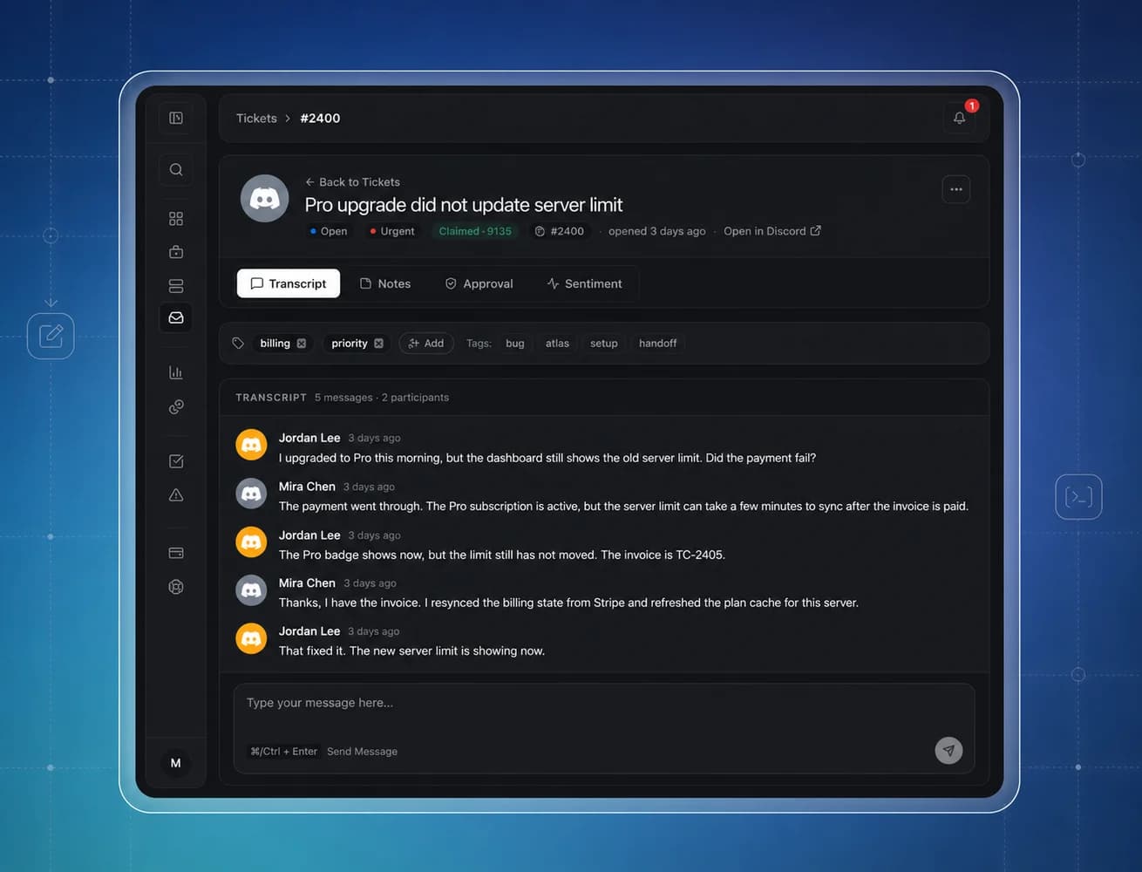Click the 'Send Message' hint text
Image resolution: width=1142 pixels, height=872 pixels.
coord(362,751)
